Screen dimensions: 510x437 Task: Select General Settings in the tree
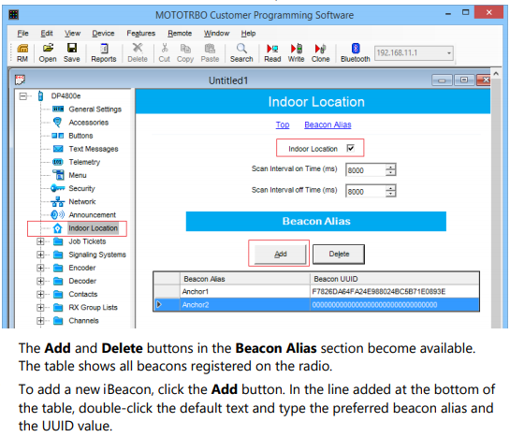coord(95,109)
